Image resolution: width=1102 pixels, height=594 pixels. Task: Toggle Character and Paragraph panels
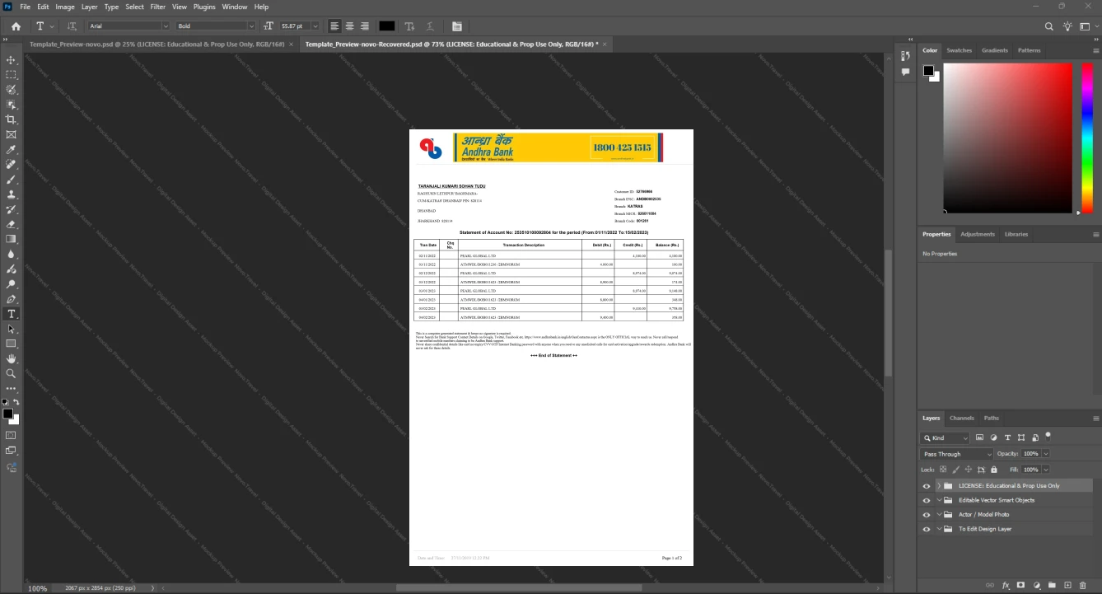coord(457,26)
